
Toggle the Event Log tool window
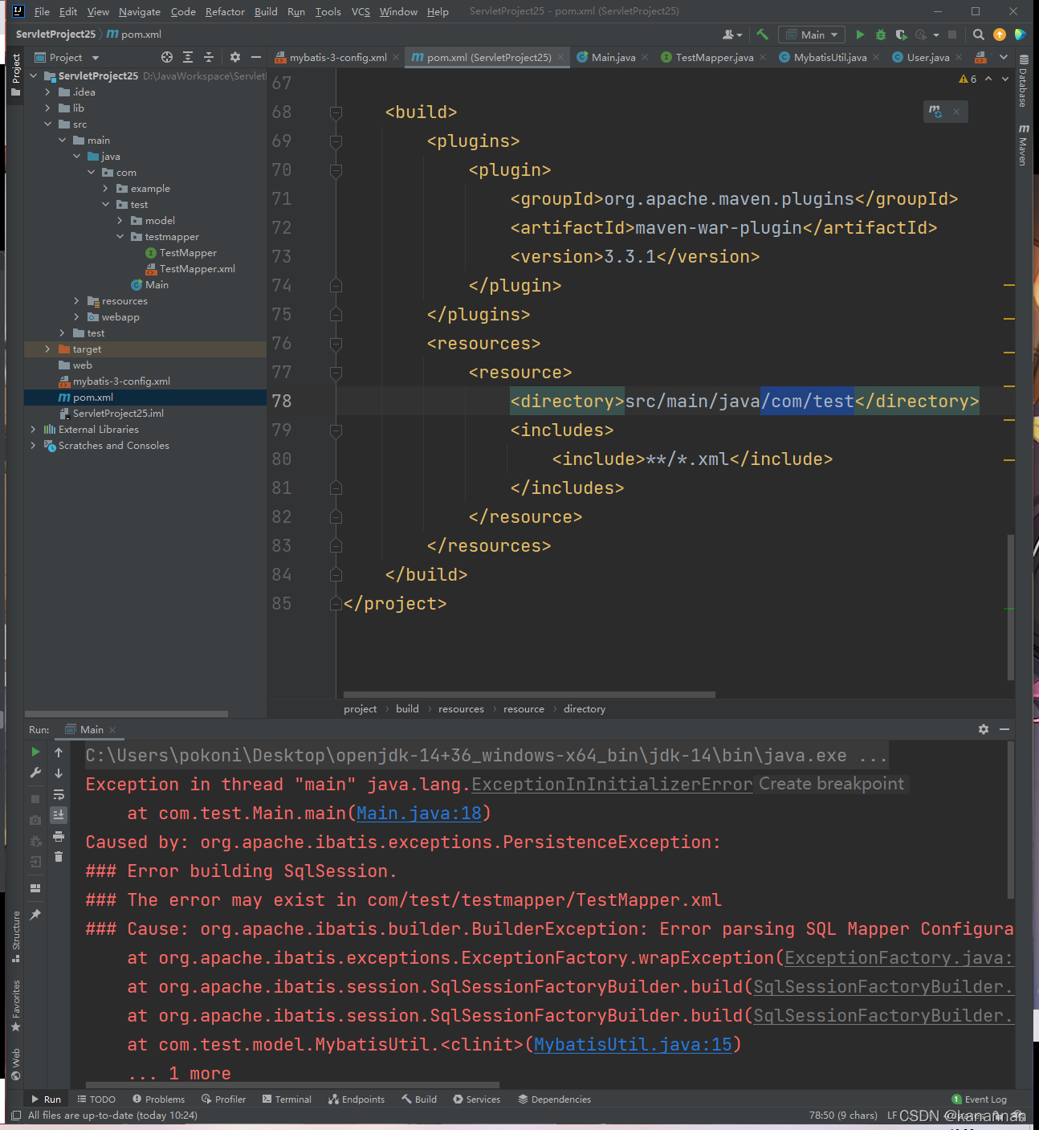click(x=979, y=1099)
